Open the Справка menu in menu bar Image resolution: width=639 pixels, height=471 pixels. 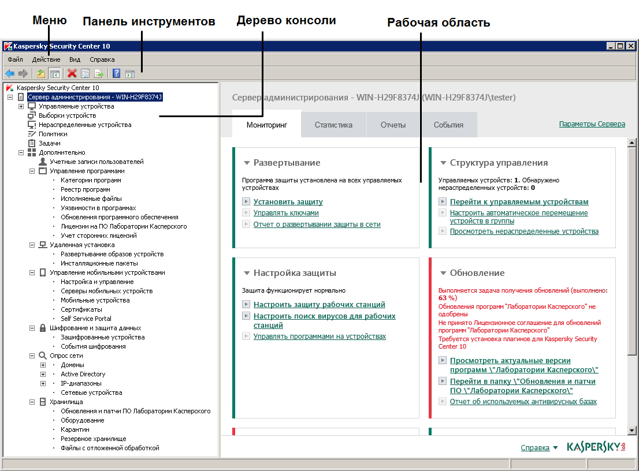pos(102,59)
